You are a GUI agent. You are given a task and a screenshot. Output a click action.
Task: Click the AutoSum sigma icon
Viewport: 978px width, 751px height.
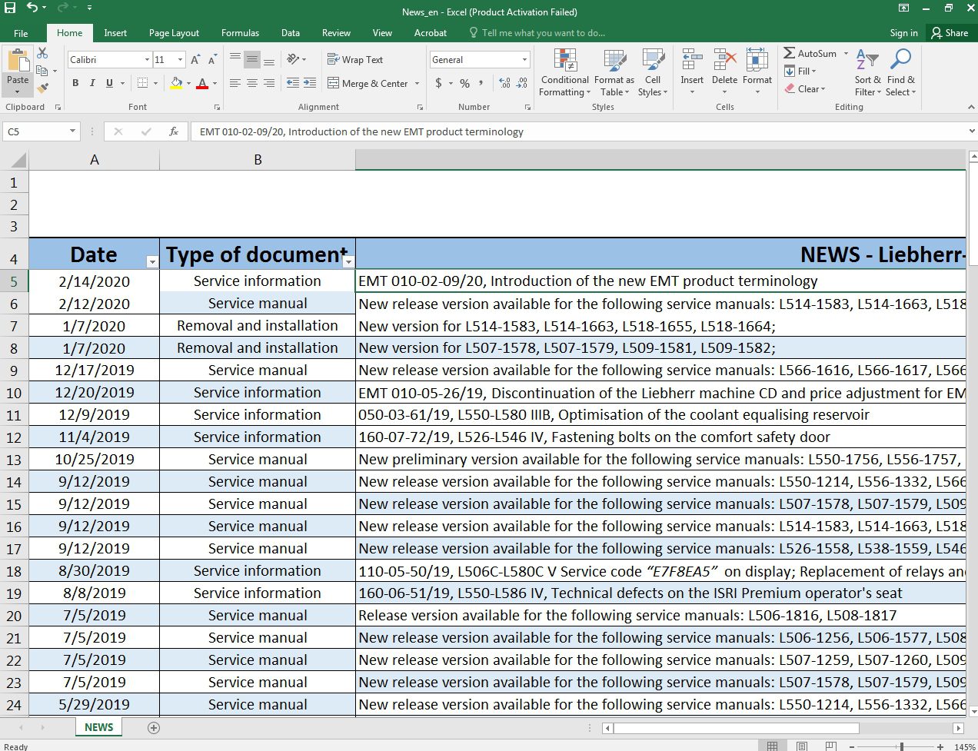(x=790, y=53)
